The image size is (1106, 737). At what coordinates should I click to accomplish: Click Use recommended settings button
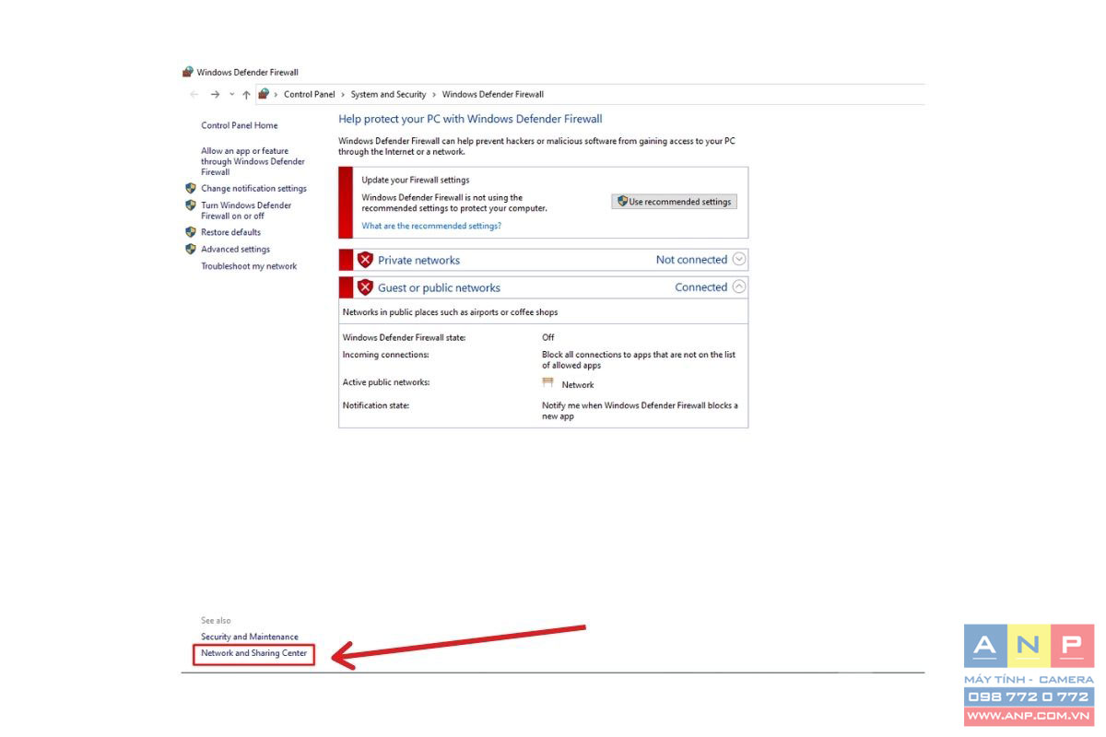(x=675, y=202)
